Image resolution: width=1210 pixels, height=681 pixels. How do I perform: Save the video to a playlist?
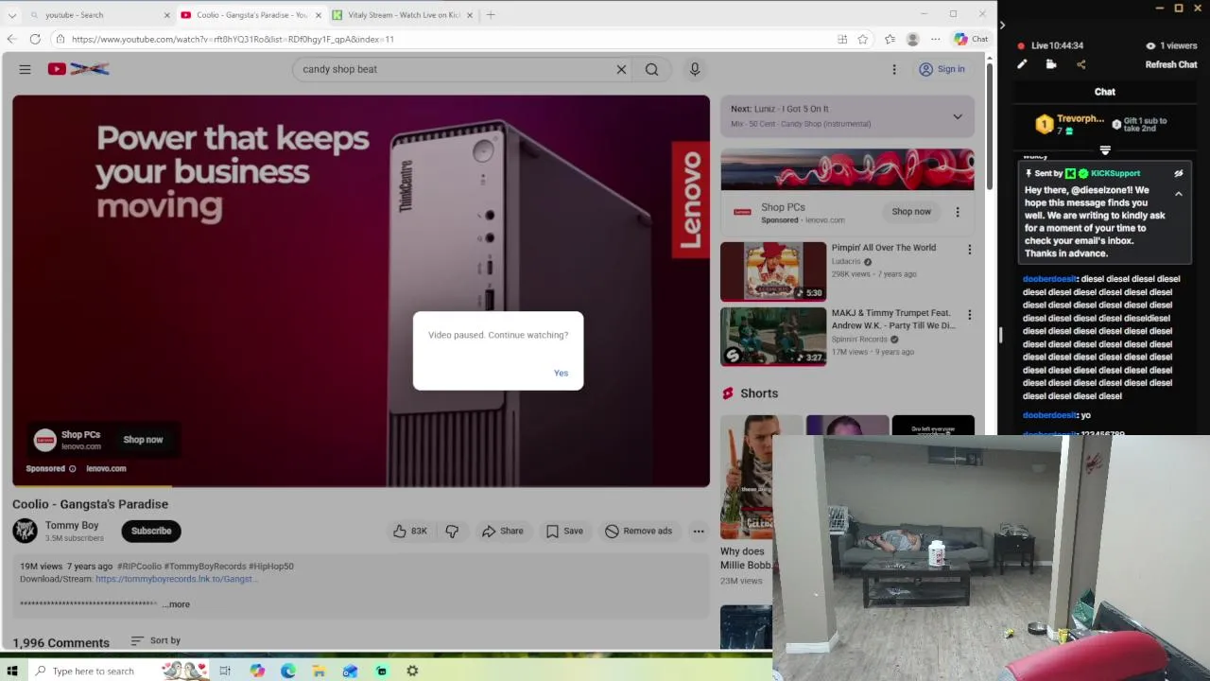[564, 531]
